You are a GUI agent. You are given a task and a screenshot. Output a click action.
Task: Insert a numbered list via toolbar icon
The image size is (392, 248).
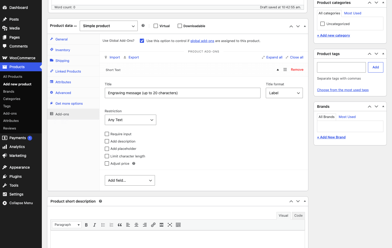point(111,225)
